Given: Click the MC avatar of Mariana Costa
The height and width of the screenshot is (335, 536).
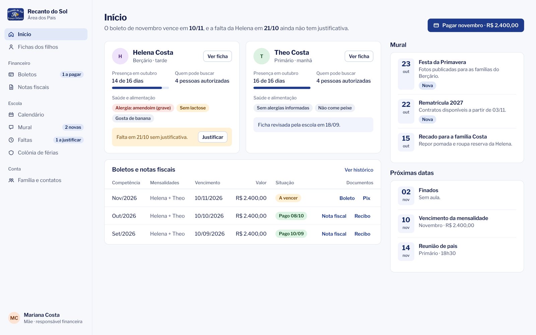Looking at the screenshot, I should coord(14,318).
